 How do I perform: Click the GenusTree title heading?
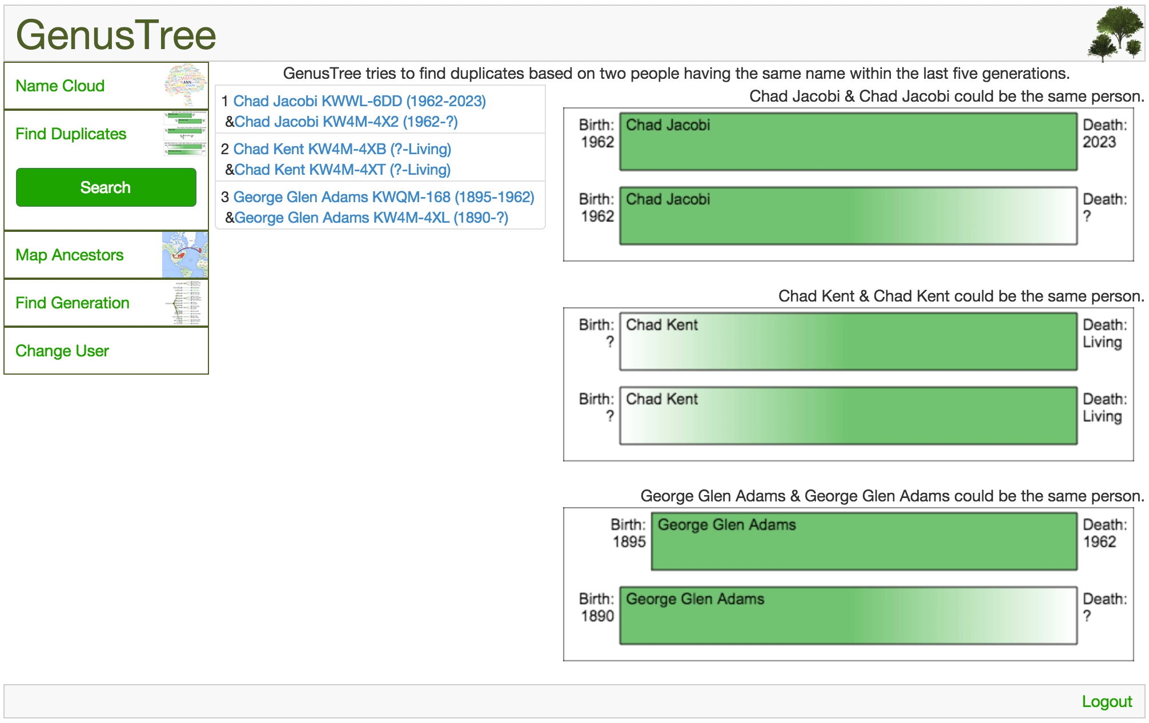click(x=116, y=35)
